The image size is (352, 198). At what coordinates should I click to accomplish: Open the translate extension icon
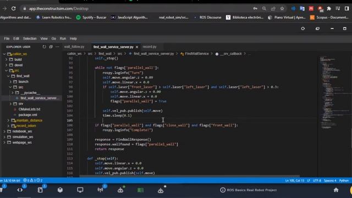tap(302, 9)
